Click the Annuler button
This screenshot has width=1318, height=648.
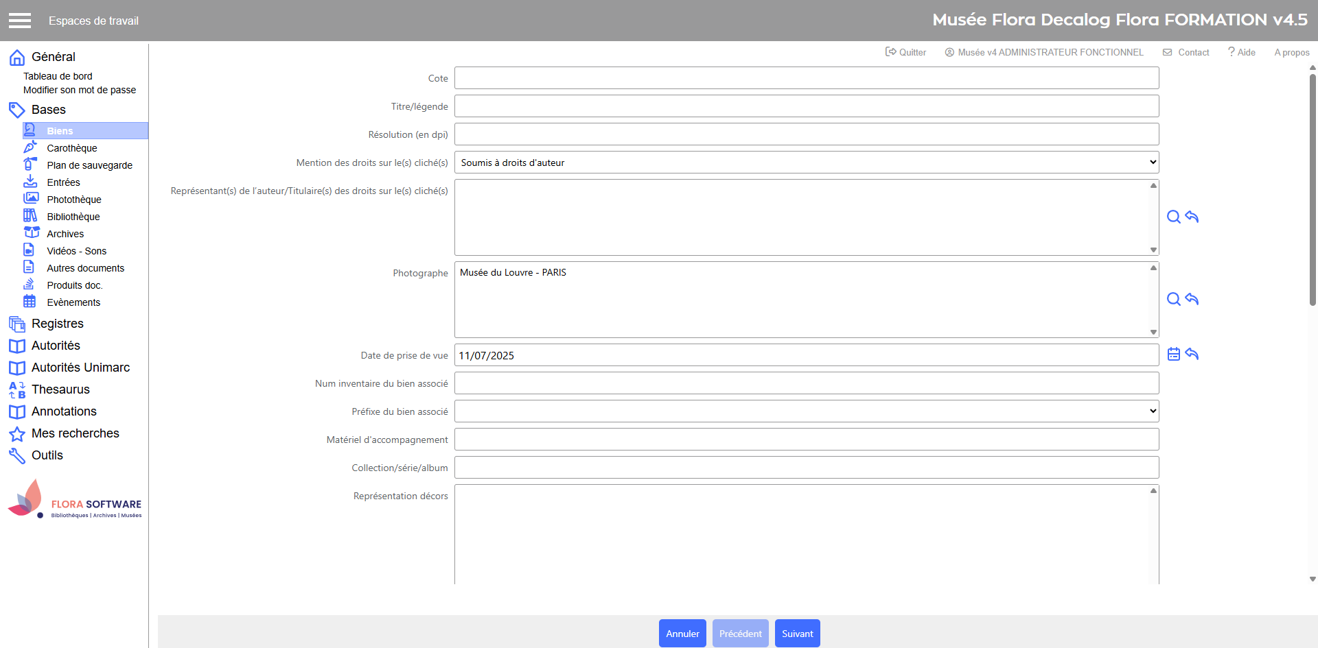pyautogui.click(x=682, y=634)
